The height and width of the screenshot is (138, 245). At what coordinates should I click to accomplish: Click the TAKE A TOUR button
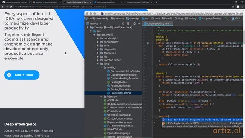tap(22, 75)
